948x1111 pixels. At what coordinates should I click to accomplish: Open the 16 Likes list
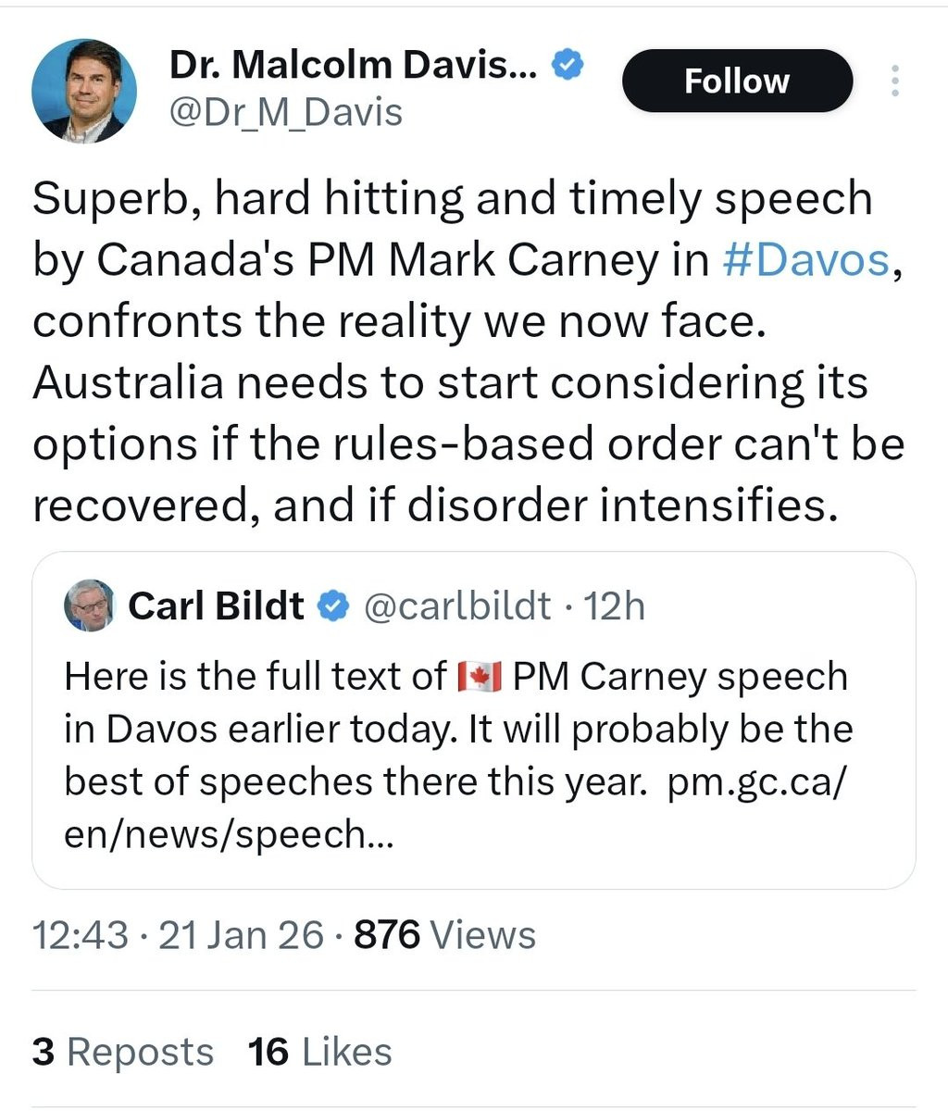point(319,1052)
